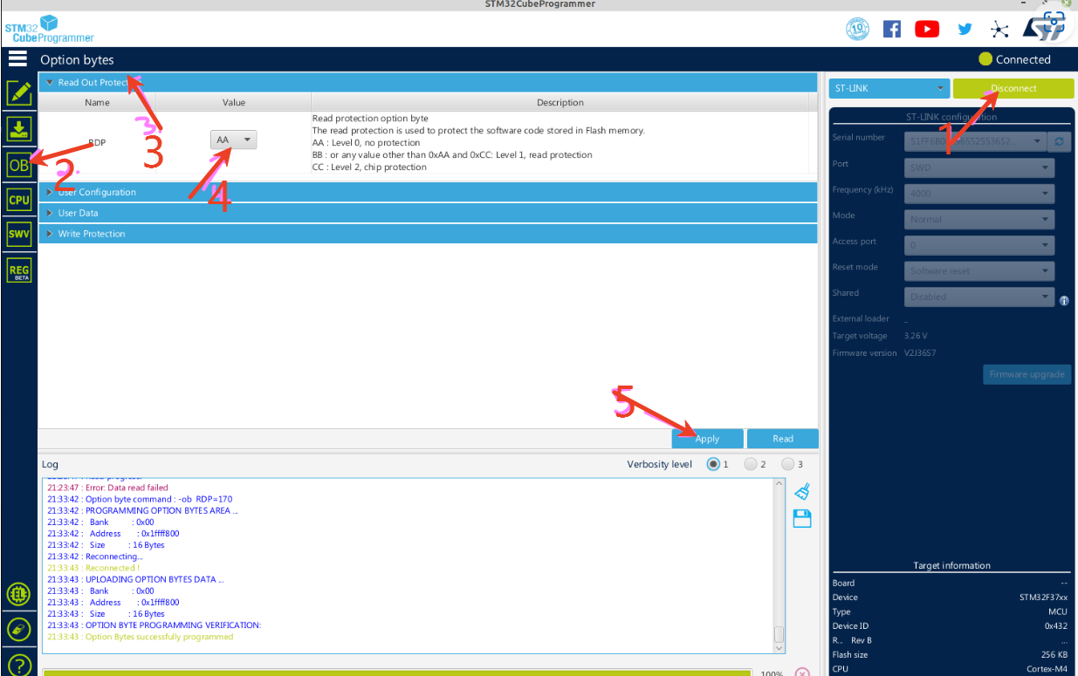Screen dimensions: 1078x676
Task: Open the help question mark icon
Action: [x=18, y=665]
